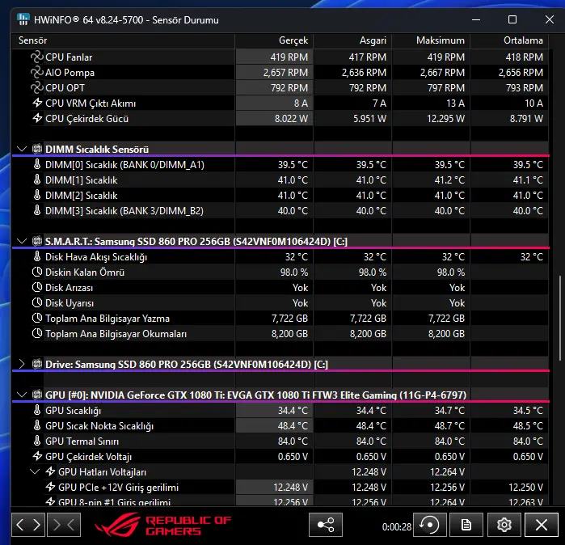Open sensor settings gear button
Screen dimensions: 565x545
click(504, 525)
